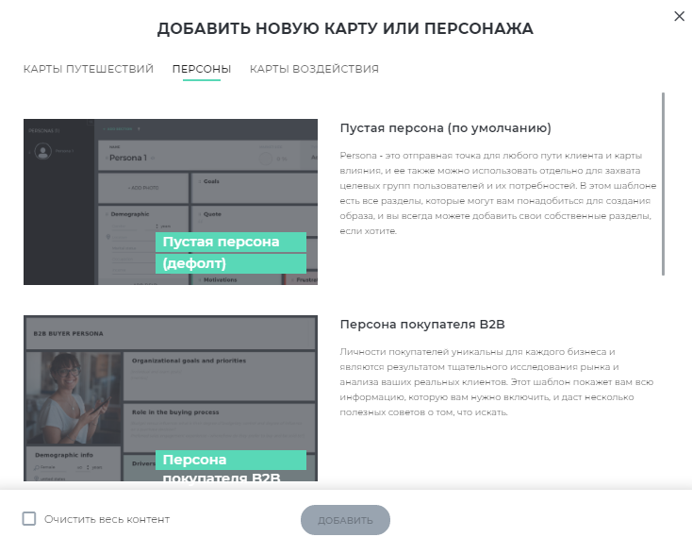Click the heading Пустая персона (по умолчанию)
The width and height of the screenshot is (692, 537).
[x=445, y=128]
